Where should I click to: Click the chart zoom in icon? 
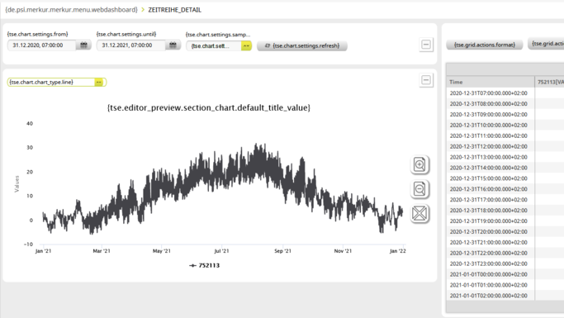click(x=419, y=164)
